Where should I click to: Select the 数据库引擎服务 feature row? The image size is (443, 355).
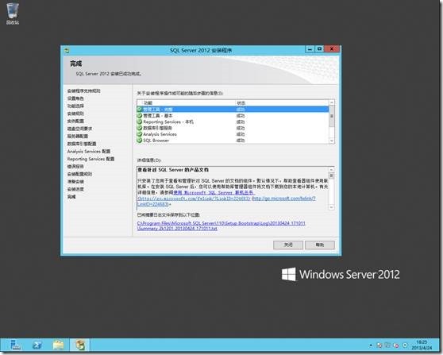[x=233, y=128]
